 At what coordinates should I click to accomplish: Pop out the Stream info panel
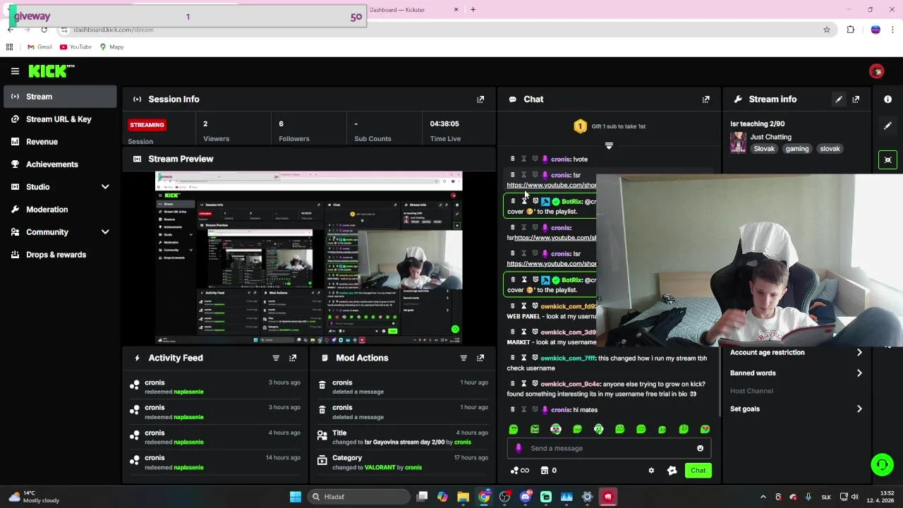click(856, 99)
